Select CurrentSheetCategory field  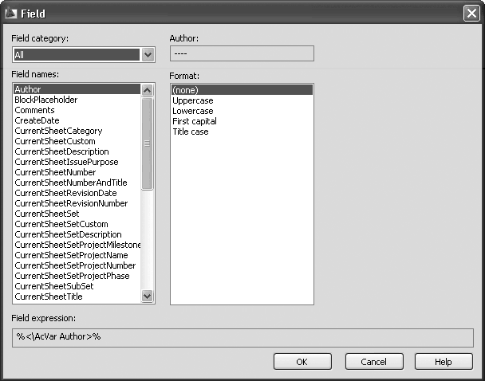[58, 131]
